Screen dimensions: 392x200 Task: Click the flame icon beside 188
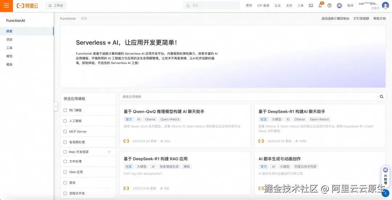[161, 188]
